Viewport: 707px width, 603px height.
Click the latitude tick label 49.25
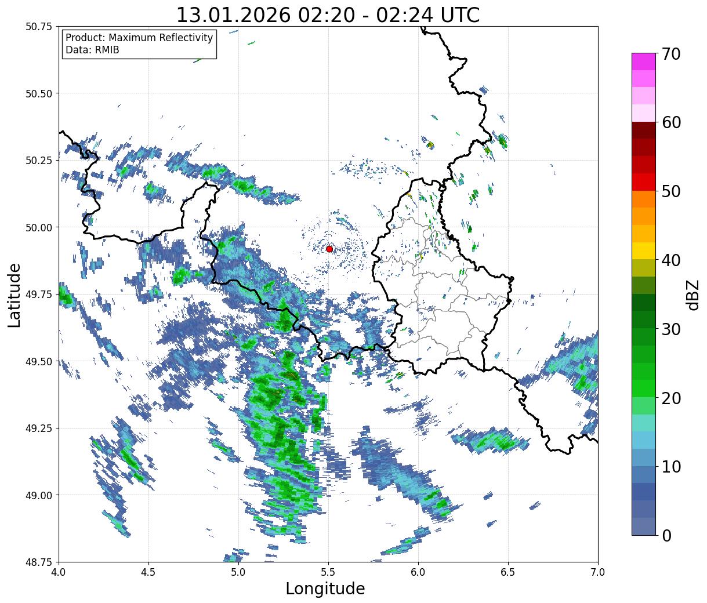[x=39, y=428]
